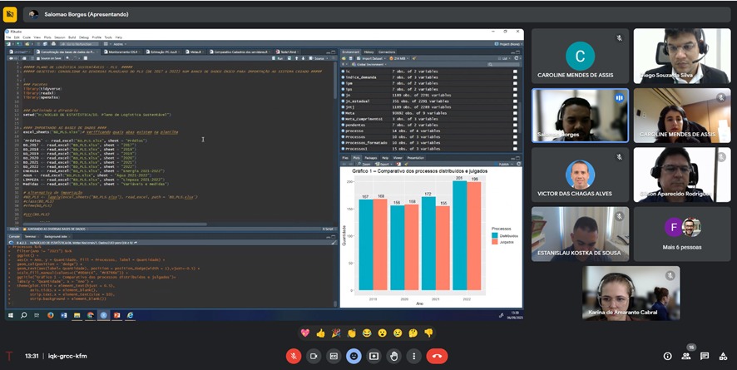Open the Source button dropdown in editor
The image size is (737, 370).
tap(320, 58)
